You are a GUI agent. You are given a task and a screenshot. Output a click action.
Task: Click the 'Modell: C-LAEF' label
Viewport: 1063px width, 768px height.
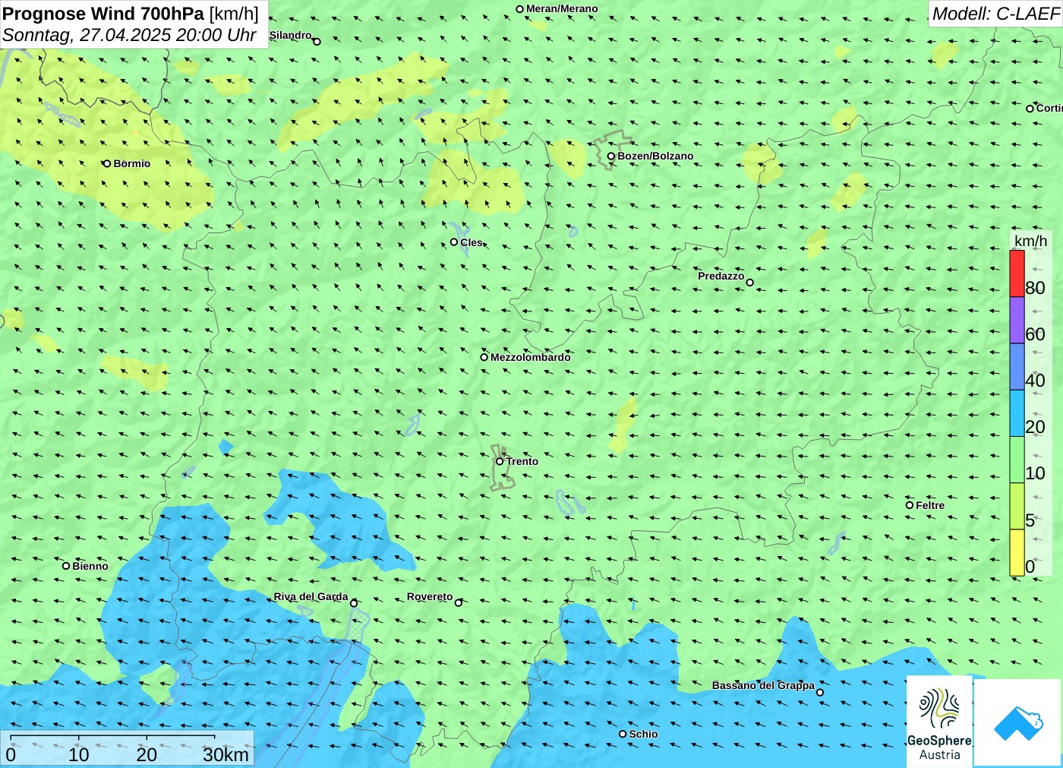[995, 14]
